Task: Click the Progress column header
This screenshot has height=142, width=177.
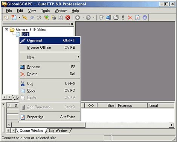Action: pyautogui.click(x=131, y=105)
